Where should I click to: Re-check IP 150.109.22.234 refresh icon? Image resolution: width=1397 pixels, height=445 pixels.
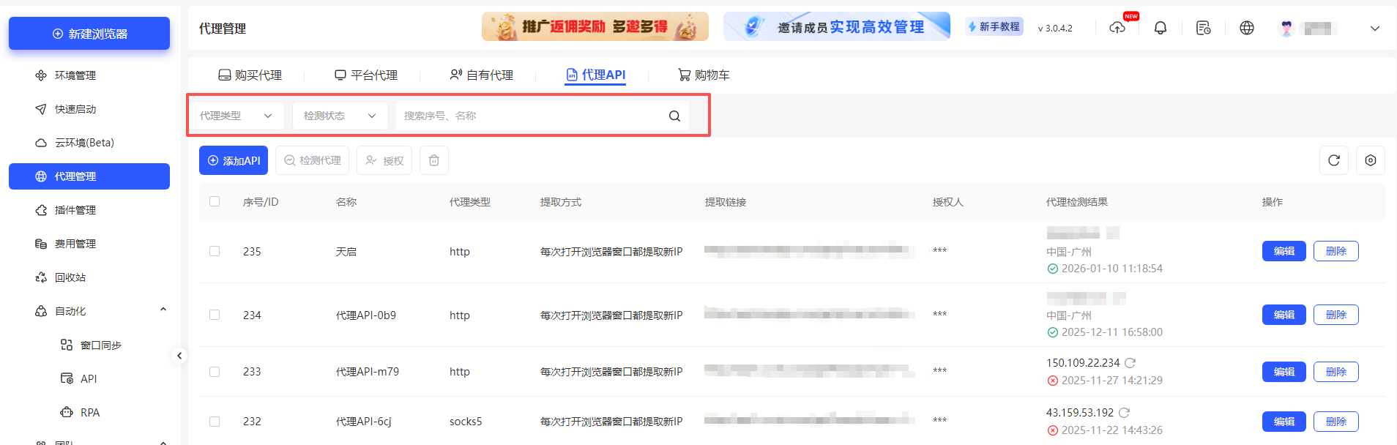pos(1130,363)
